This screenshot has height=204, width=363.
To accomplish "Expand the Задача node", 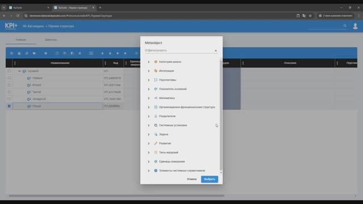I will [149, 134].
